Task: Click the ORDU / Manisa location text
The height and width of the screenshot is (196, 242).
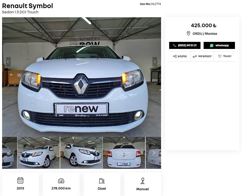Action: pos(205,34)
